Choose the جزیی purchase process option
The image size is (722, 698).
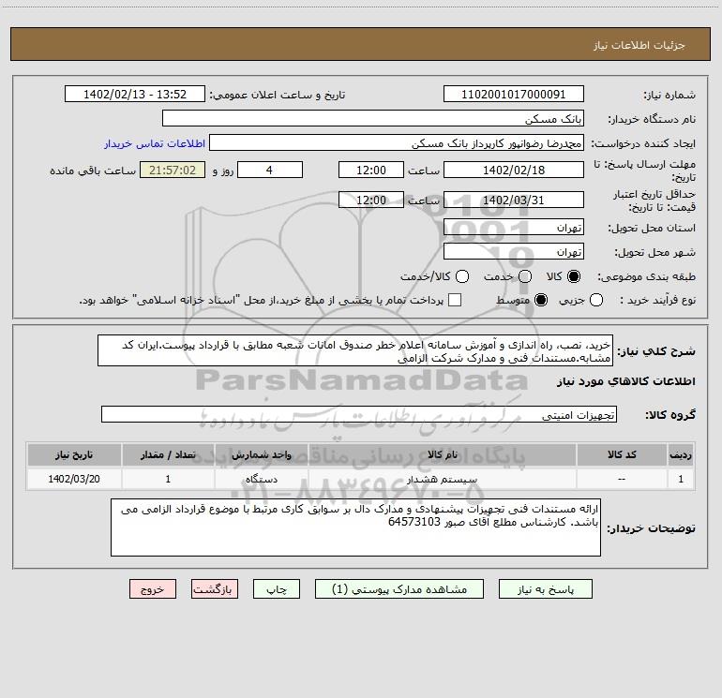[596, 301]
